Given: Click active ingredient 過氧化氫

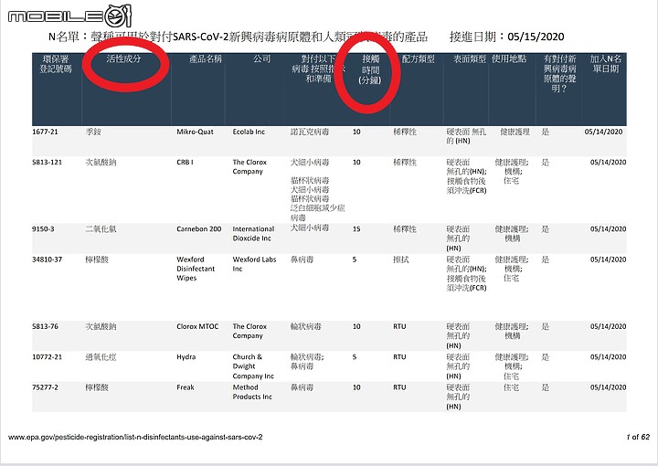Looking at the screenshot, I should (101, 357).
